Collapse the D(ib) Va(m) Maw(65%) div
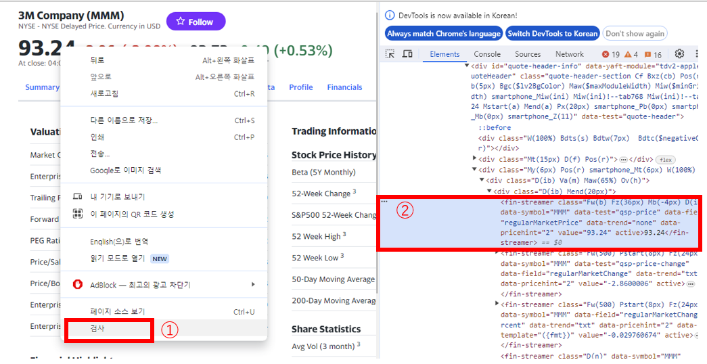The width and height of the screenshot is (707, 364). (482, 180)
